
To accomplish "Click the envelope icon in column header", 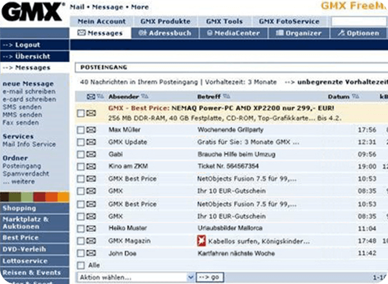I will click(x=91, y=97).
